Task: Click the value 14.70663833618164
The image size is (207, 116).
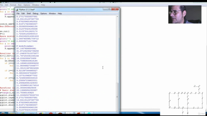Action: tap(27, 61)
